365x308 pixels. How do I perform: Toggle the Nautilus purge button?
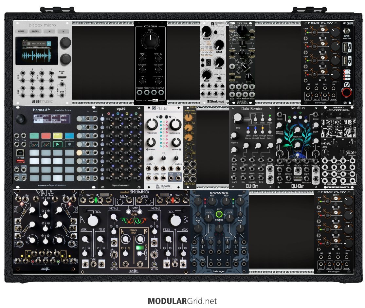[306, 121]
